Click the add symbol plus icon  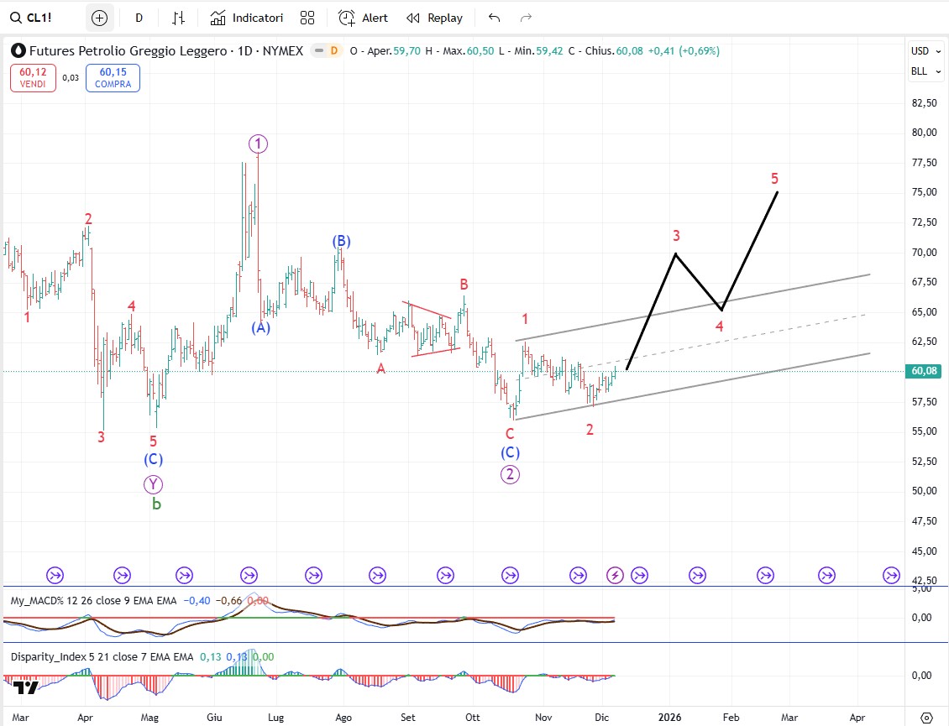click(99, 18)
